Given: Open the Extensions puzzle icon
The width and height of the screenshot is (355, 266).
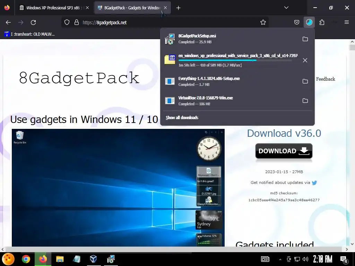Looking at the screenshot, I should [322, 23].
